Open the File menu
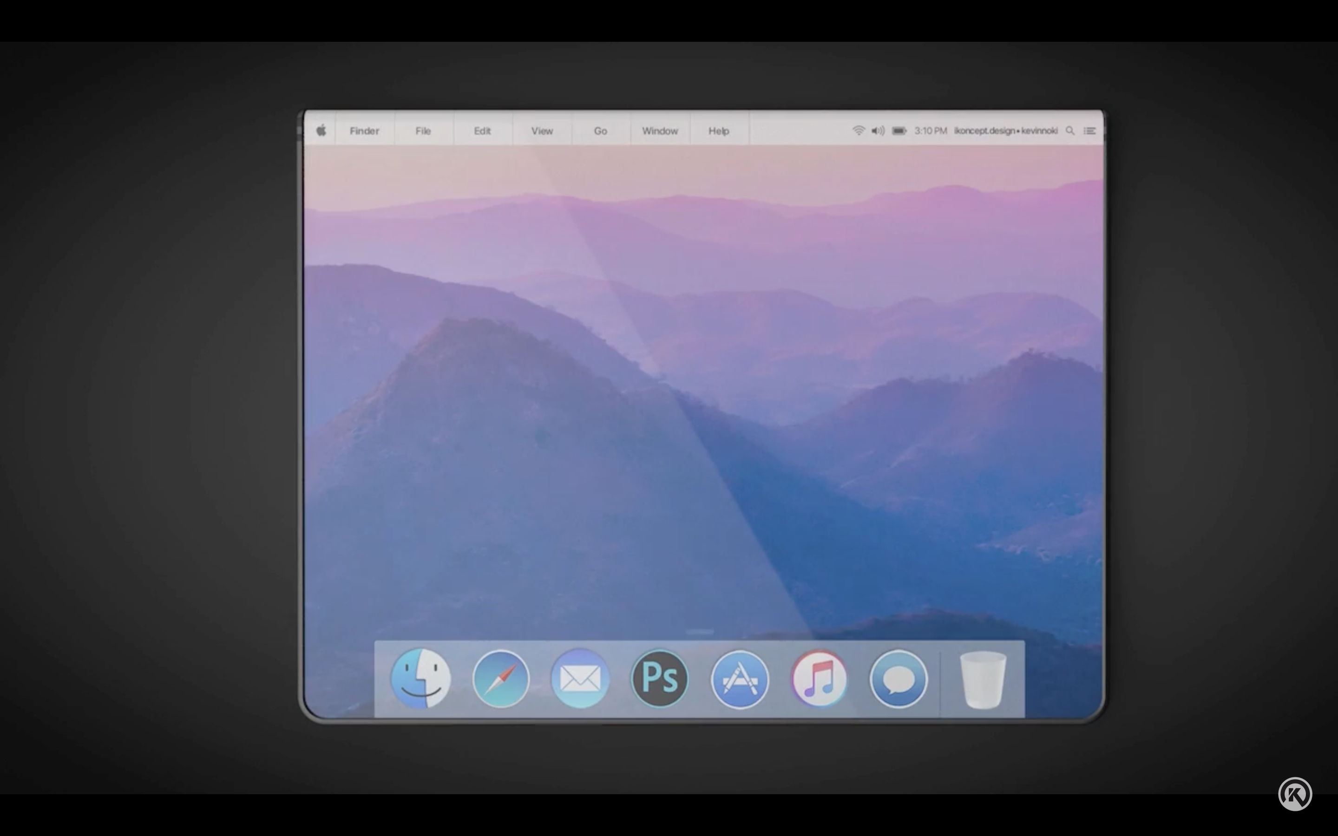This screenshot has height=836, width=1338. click(x=424, y=131)
